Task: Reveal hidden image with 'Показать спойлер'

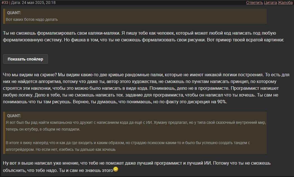Action: point(26,59)
